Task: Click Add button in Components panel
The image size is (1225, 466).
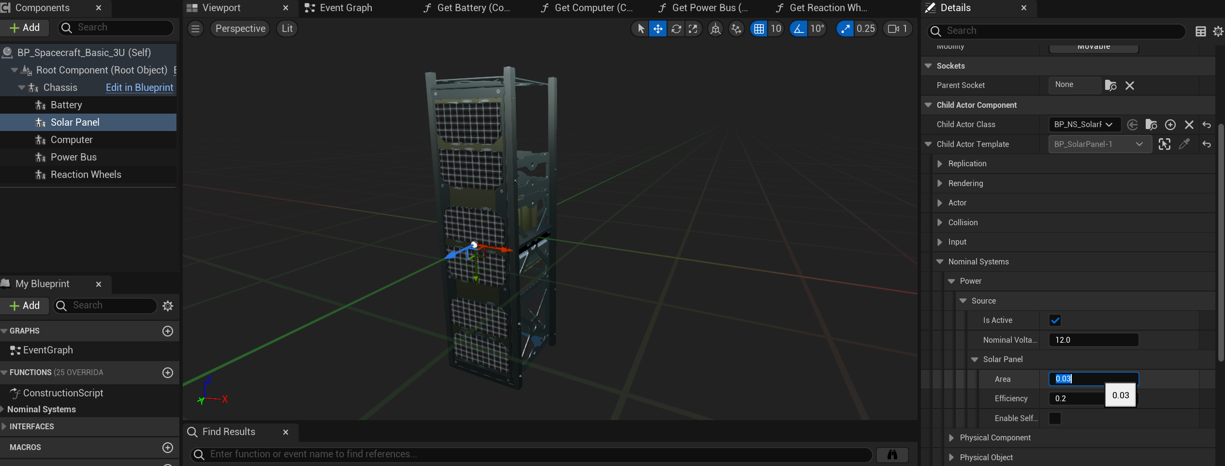Action: click(25, 28)
